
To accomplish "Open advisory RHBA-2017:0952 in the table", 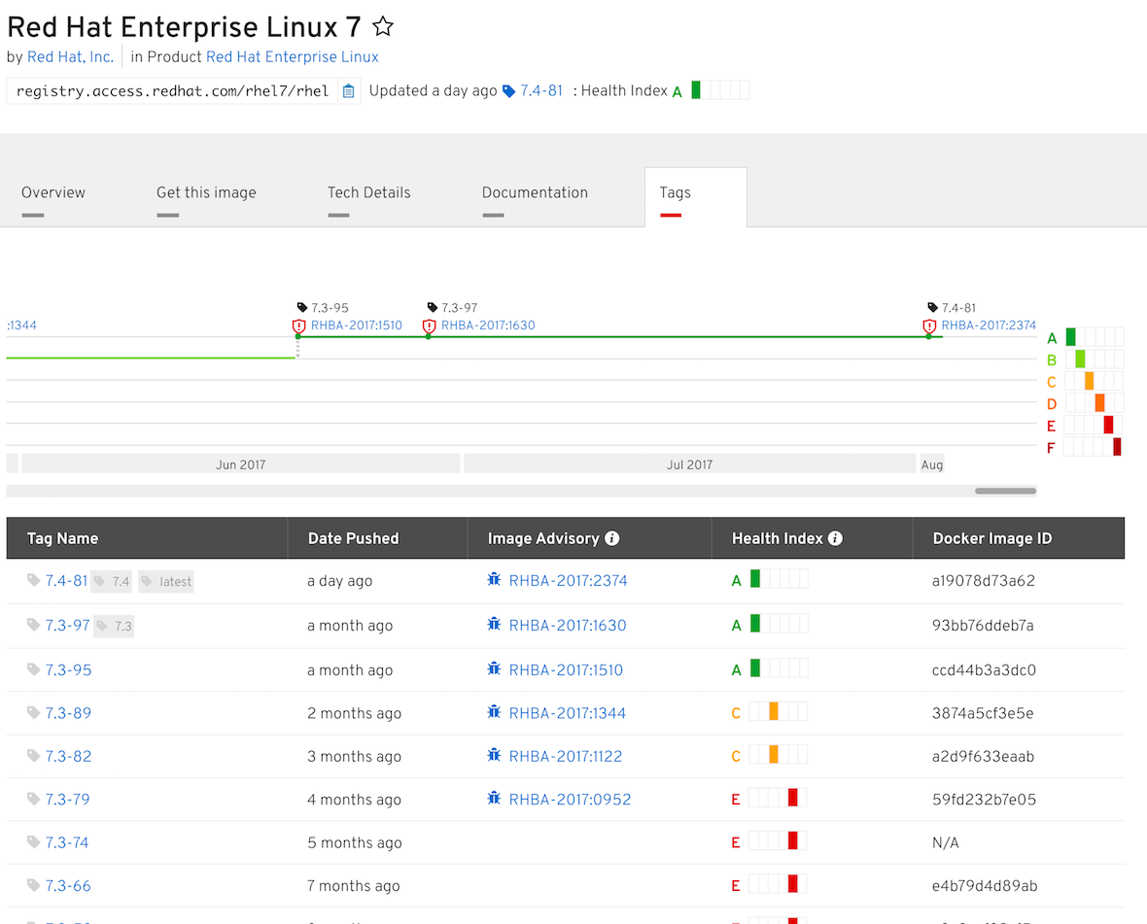I will [x=570, y=800].
